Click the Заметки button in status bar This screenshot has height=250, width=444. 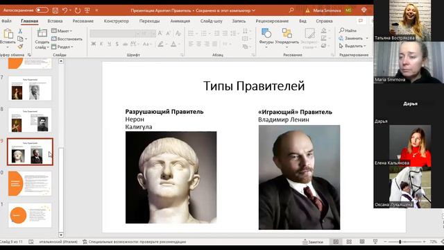click(x=313, y=242)
